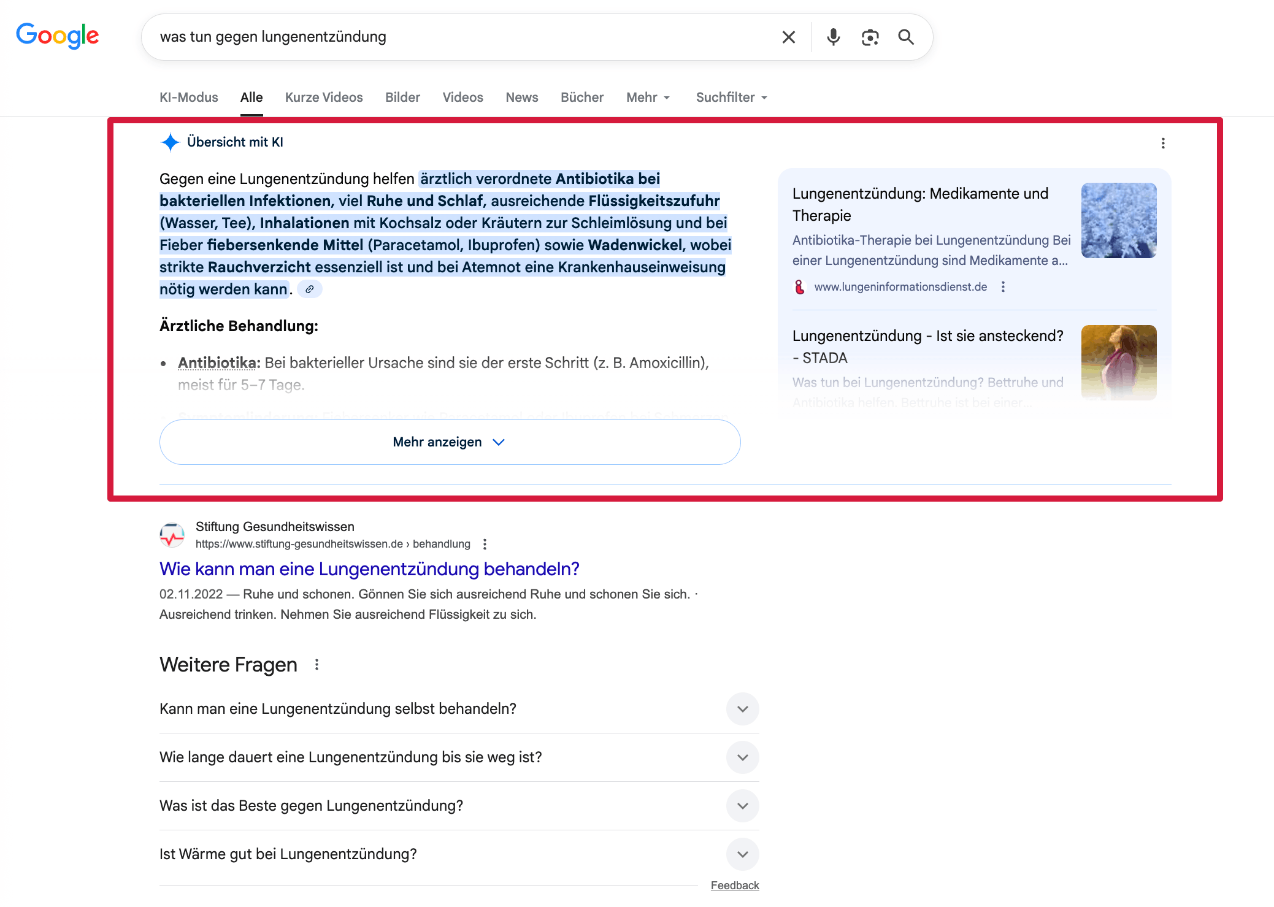Open the News tab

tap(521, 97)
